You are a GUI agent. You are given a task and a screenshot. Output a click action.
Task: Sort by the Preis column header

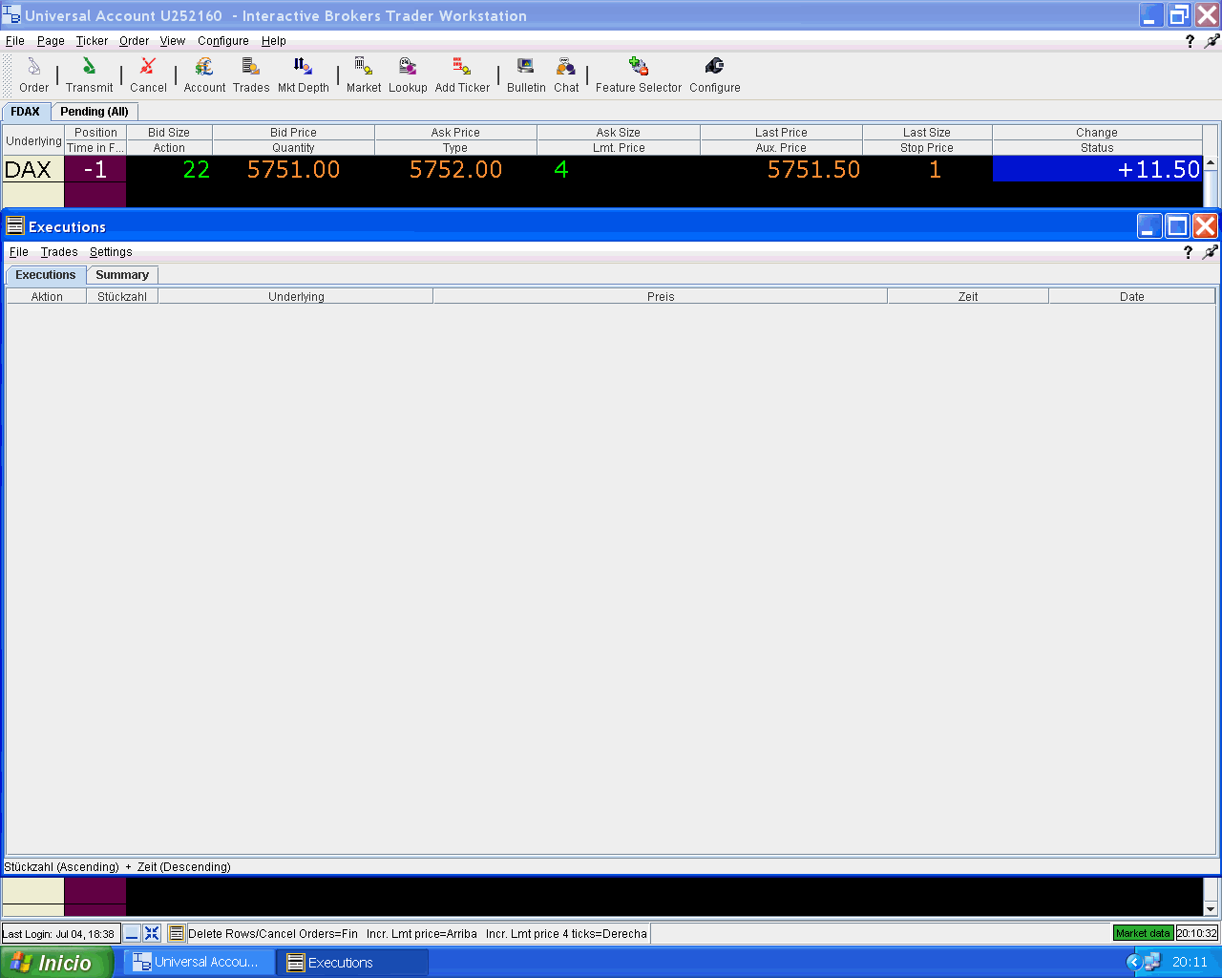coord(661,297)
